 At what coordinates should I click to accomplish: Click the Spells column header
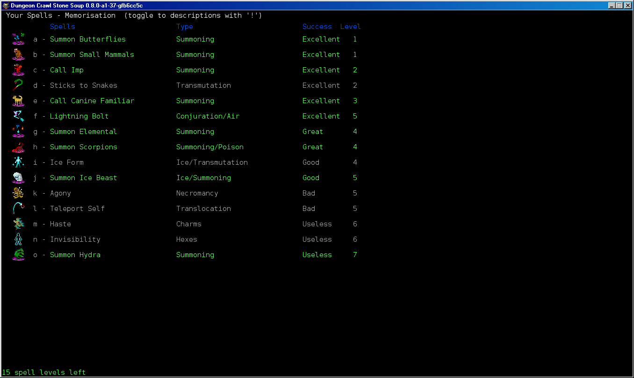click(63, 27)
